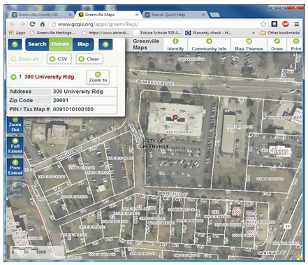Open Community Info tool

(209, 45)
